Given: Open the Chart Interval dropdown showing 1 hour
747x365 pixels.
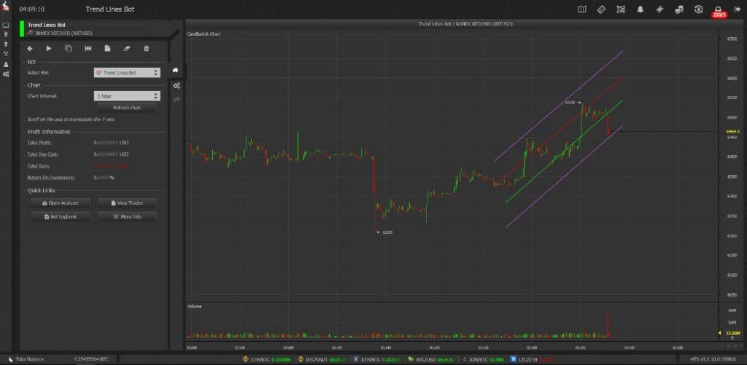Looking at the screenshot, I should pos(127,96).
